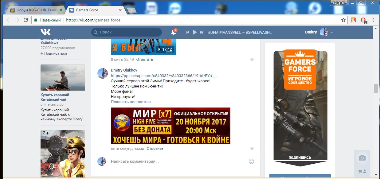
Task: Reply to the пять секунд назад comment
Action: pos(155,149)
